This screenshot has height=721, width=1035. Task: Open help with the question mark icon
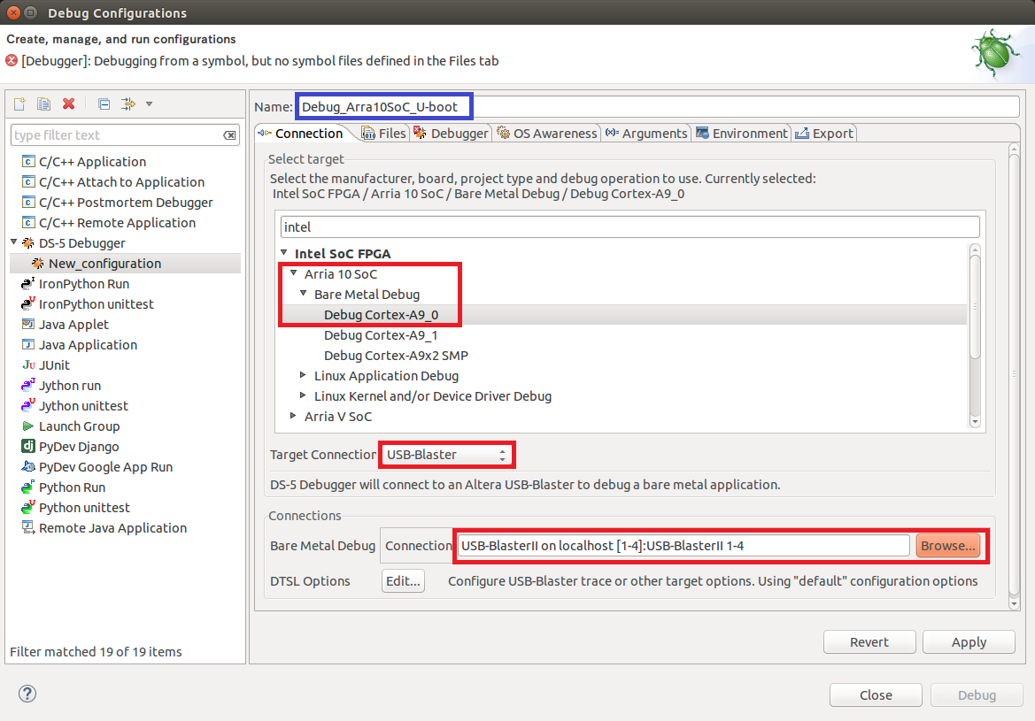coord(27,694)
